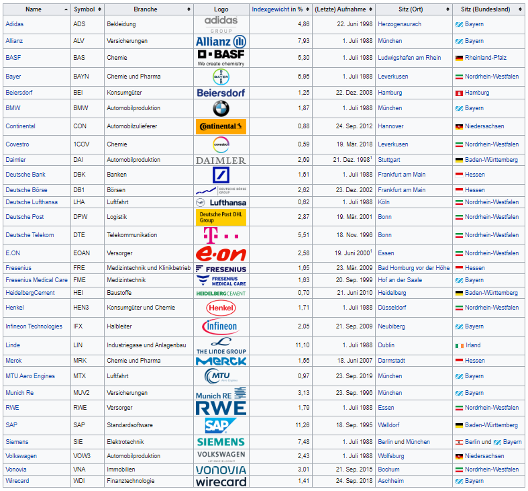Select date 23. Sep. 2019

(x=354, y=376)
